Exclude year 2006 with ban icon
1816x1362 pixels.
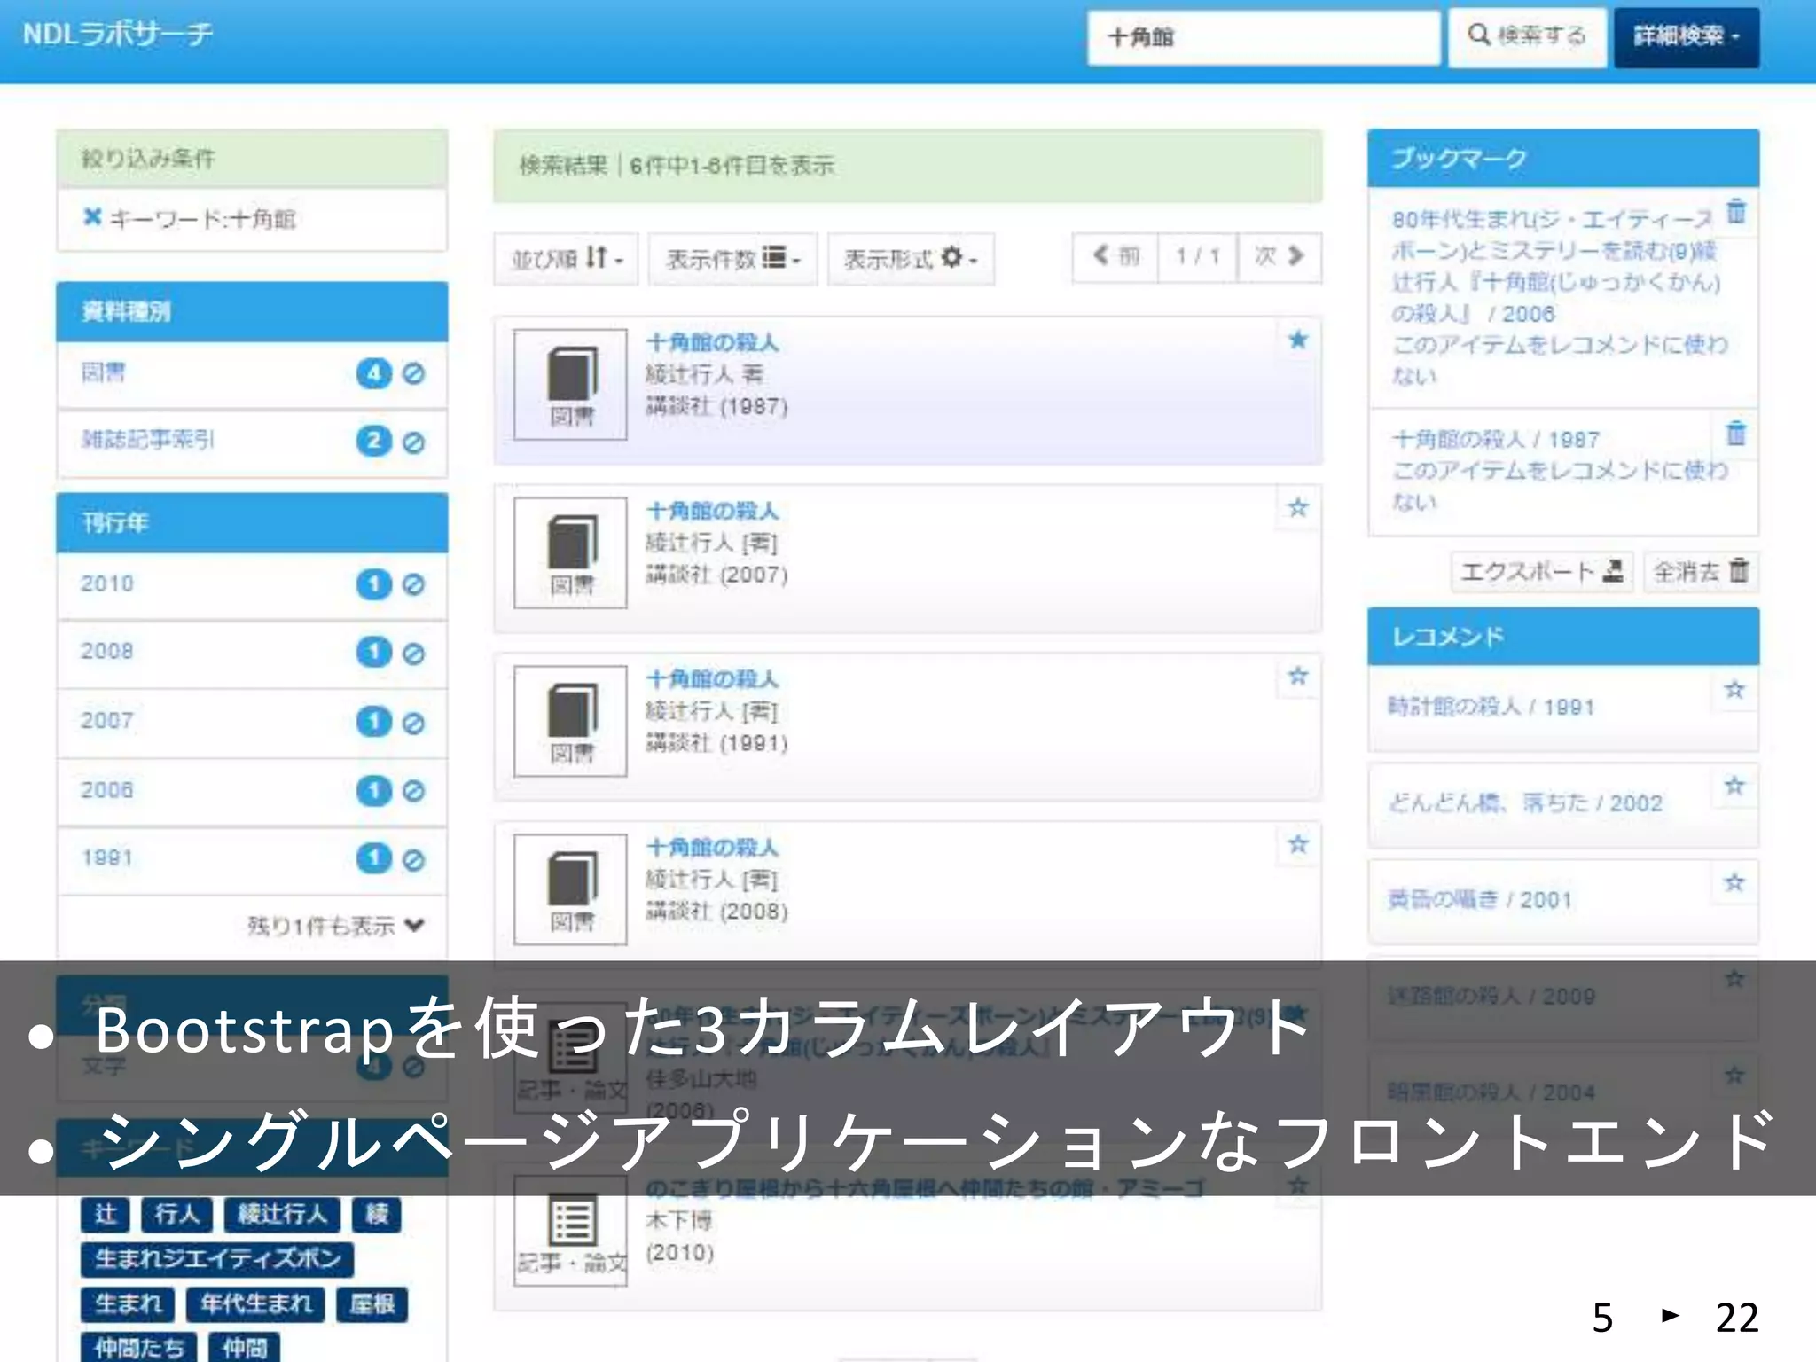point(413,791)
